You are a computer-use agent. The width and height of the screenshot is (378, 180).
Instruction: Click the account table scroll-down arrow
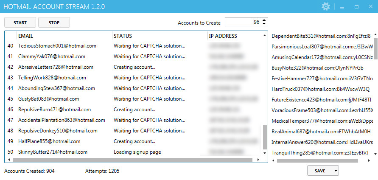tap(265, 153)
